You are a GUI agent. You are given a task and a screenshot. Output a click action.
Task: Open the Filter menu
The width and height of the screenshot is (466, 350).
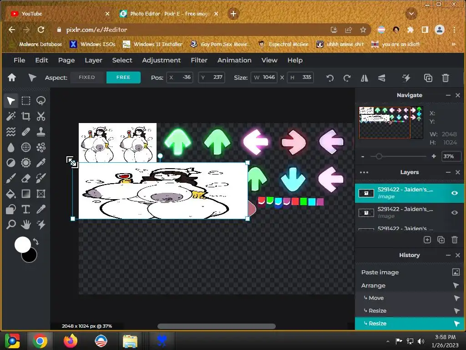(x=199, y=60)
